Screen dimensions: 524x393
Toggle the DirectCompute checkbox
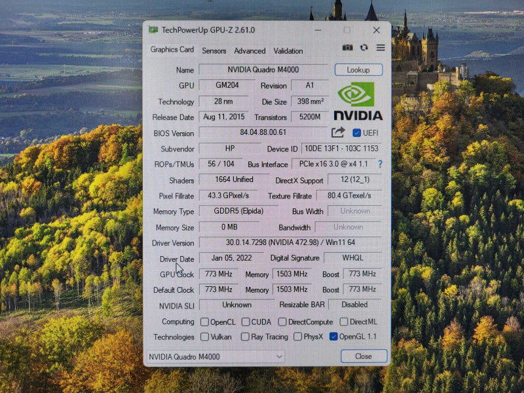pyautogui.click(x=282, y=322)
